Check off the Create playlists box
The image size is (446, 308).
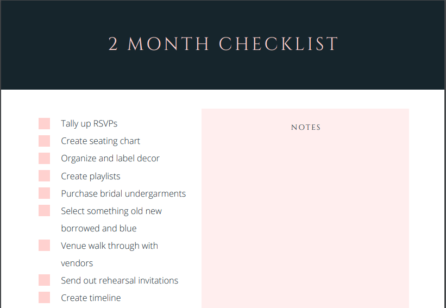pyautogui.click(x=44, y=176)
